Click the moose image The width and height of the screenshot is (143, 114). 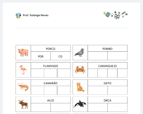(x=23, y=104)
